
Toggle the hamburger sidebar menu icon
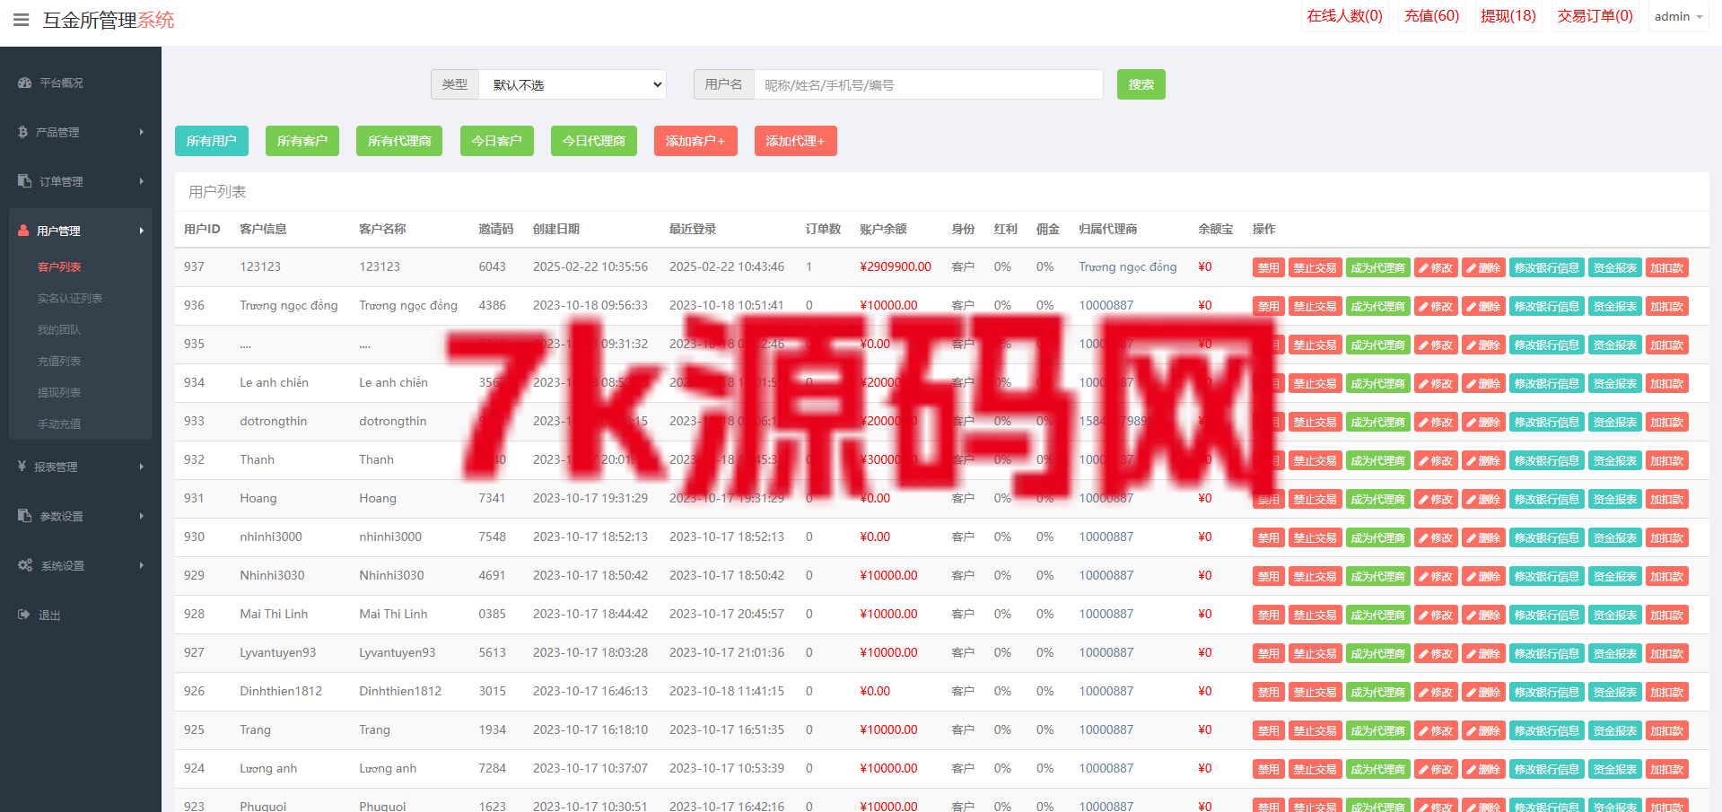(22, 20)
